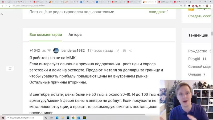The width and height of the screenshot is (213, 120).
Task: Click the vertical page scrollbar thumb
Action: [212, 34]
